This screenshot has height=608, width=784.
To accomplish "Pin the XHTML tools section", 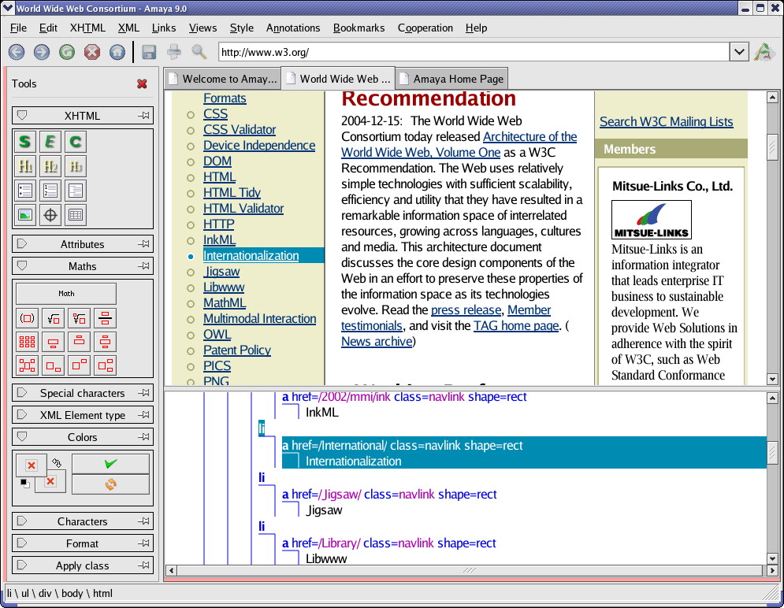I will (x=145, y=115).
